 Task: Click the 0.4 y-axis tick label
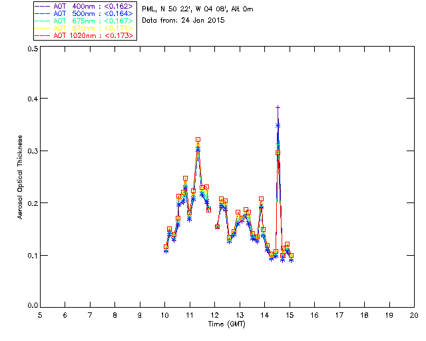click(33, 99)
